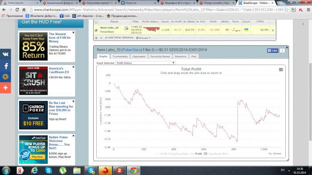Click the Facebook Like button
312x175 pixels.
click(x=273, y=50)
